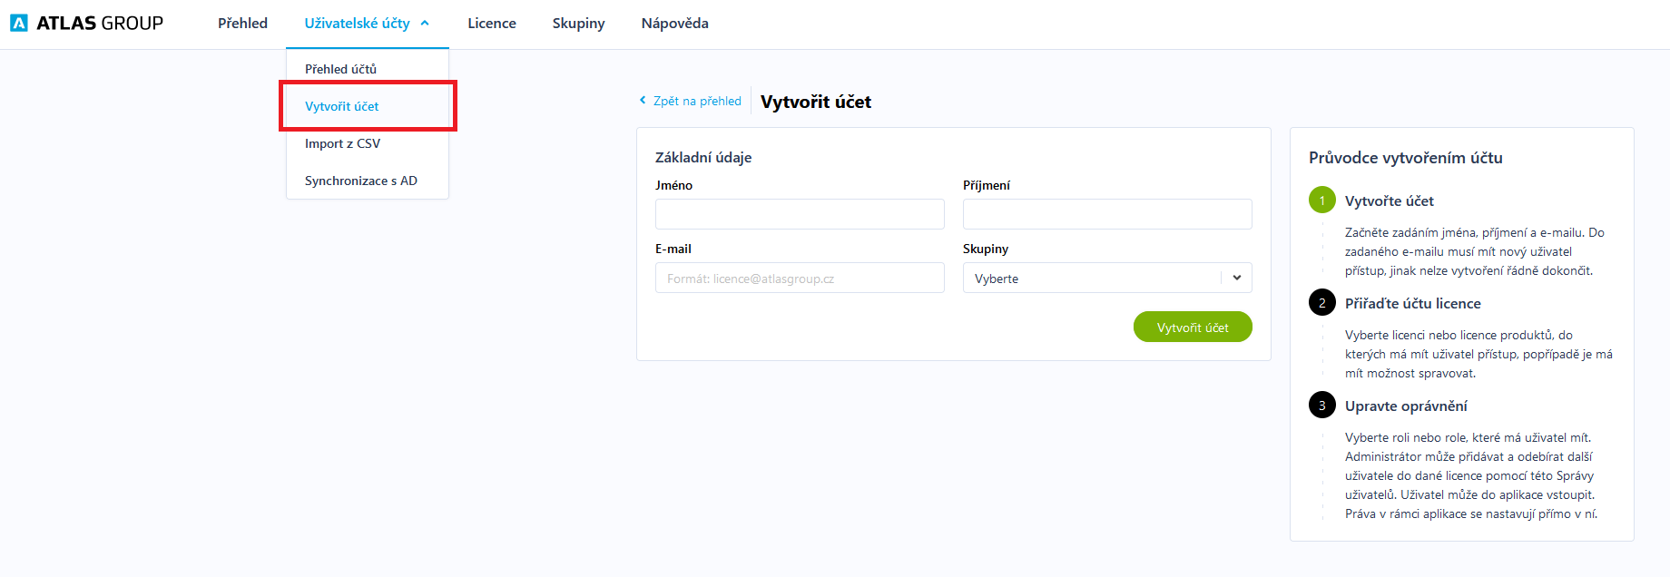Click into the E-mail input field
The height and width of the screenshot is (577, 1670).
[800, 278]
